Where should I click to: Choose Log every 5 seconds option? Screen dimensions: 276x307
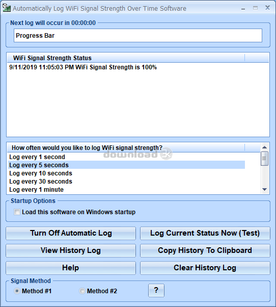(126, 165)
